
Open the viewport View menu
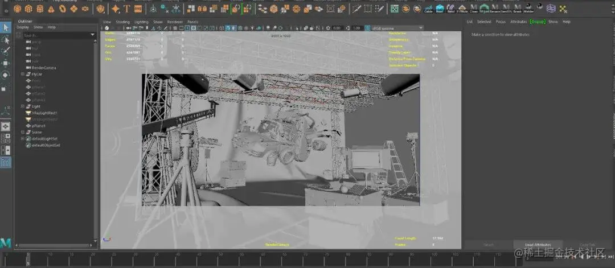106,22
